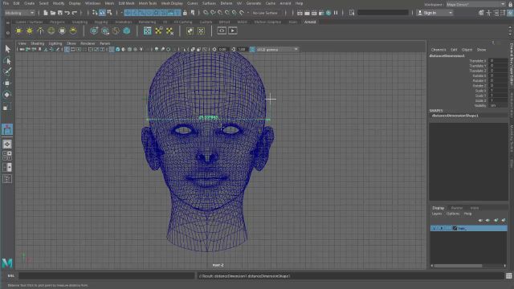Screen dimensions: 514x289
Task: Click the Save Scene icon
Action: 60,13
